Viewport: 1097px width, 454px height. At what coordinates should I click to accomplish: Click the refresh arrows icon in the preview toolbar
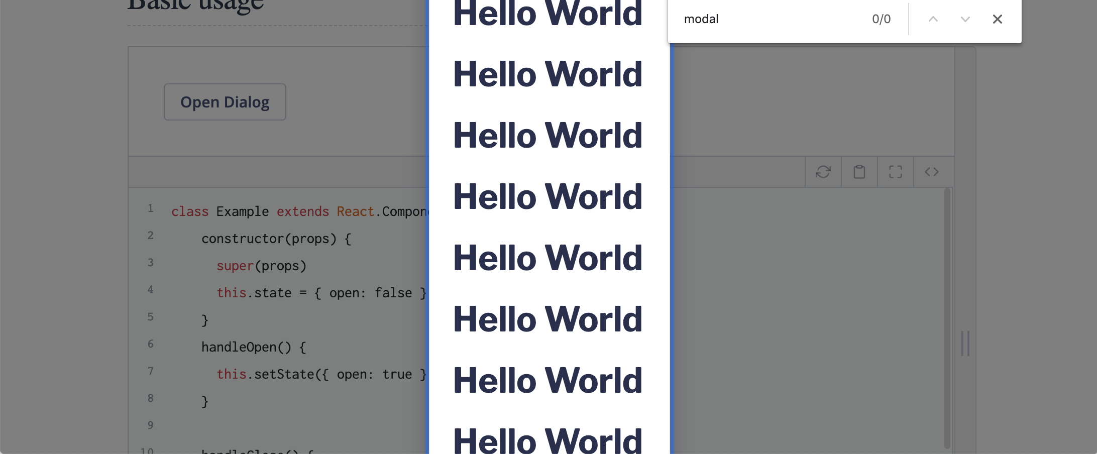823,171
